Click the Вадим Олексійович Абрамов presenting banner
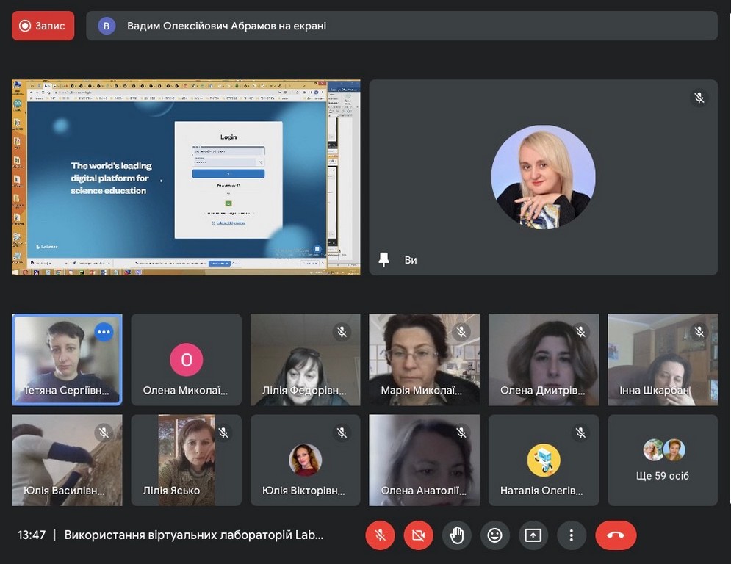 (x=401, y=26)
